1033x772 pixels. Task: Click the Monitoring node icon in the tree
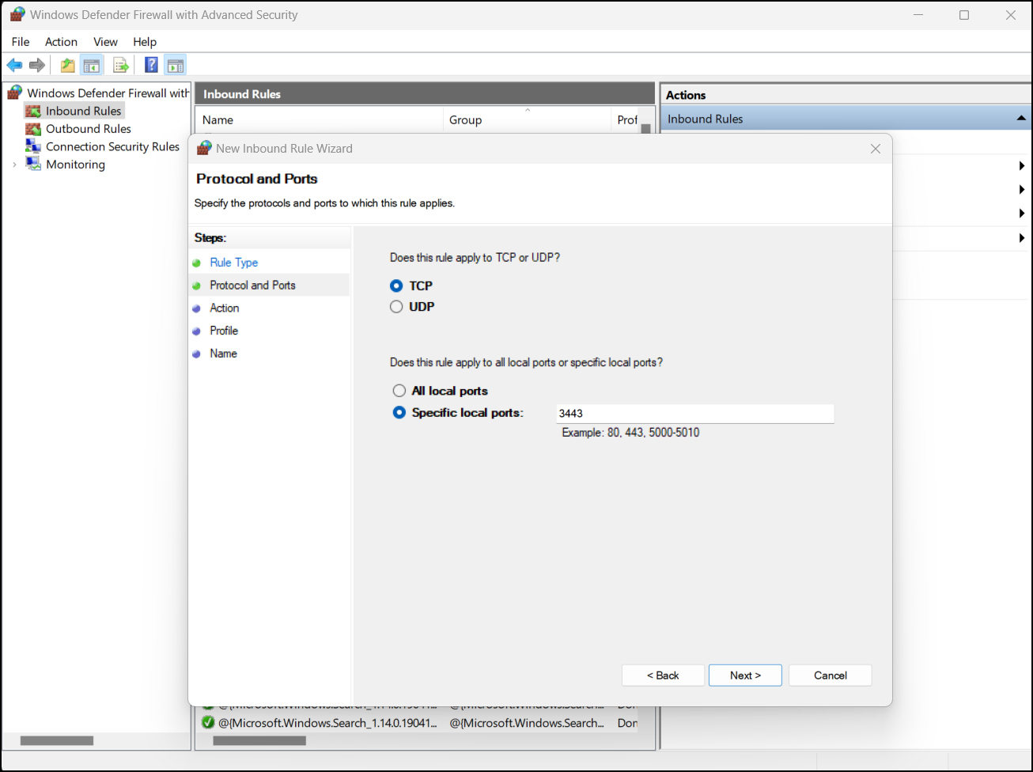33,164
